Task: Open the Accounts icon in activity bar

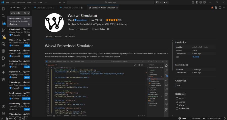Action: pyautogui.click(x=3, y=106)
